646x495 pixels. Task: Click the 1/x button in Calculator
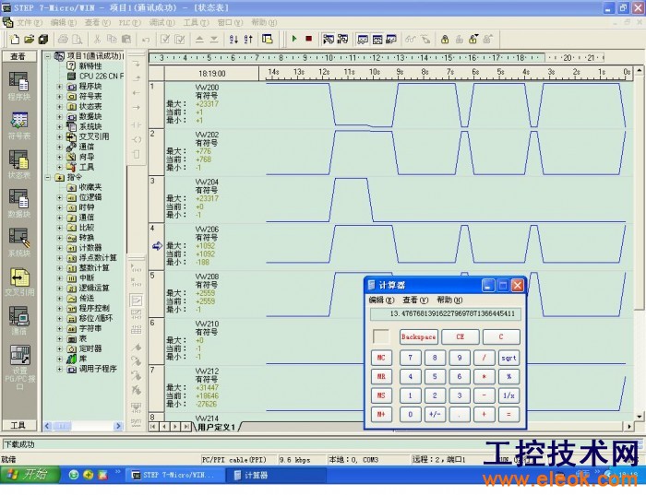508,395
